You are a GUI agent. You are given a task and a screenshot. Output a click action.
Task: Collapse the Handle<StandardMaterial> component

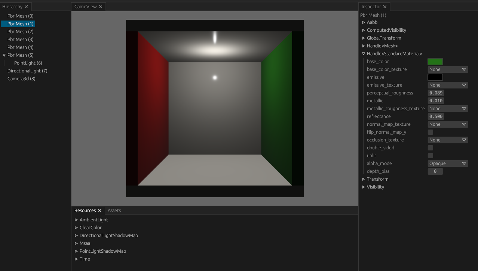pos(363,54)
